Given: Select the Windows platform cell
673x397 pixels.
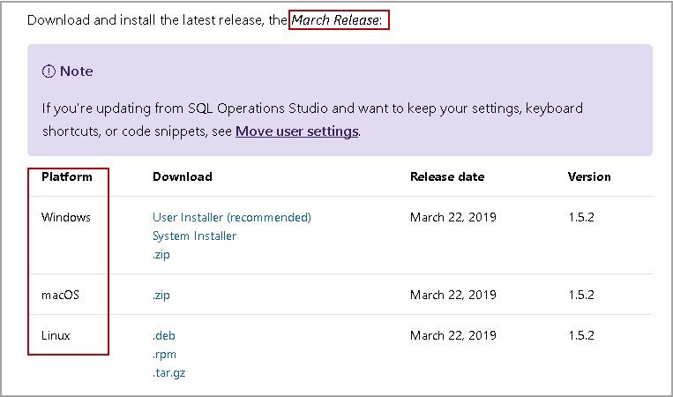Looking at the screenshot, I should (x=66, y=217).
